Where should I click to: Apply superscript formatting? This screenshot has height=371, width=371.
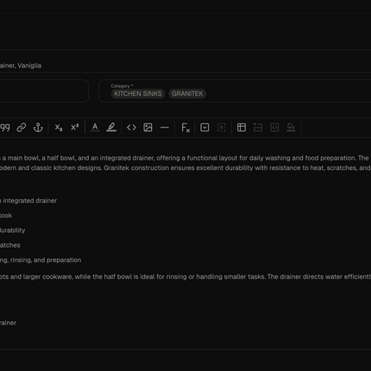click(75, 128)
